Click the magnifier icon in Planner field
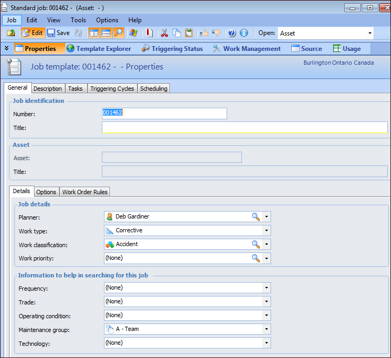This screenshot has height=358, width=391. tap(256, 216)
